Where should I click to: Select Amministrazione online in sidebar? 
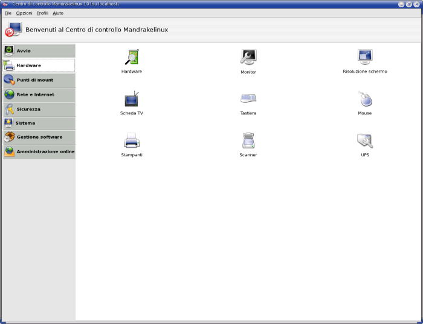[x=39, y=151]
